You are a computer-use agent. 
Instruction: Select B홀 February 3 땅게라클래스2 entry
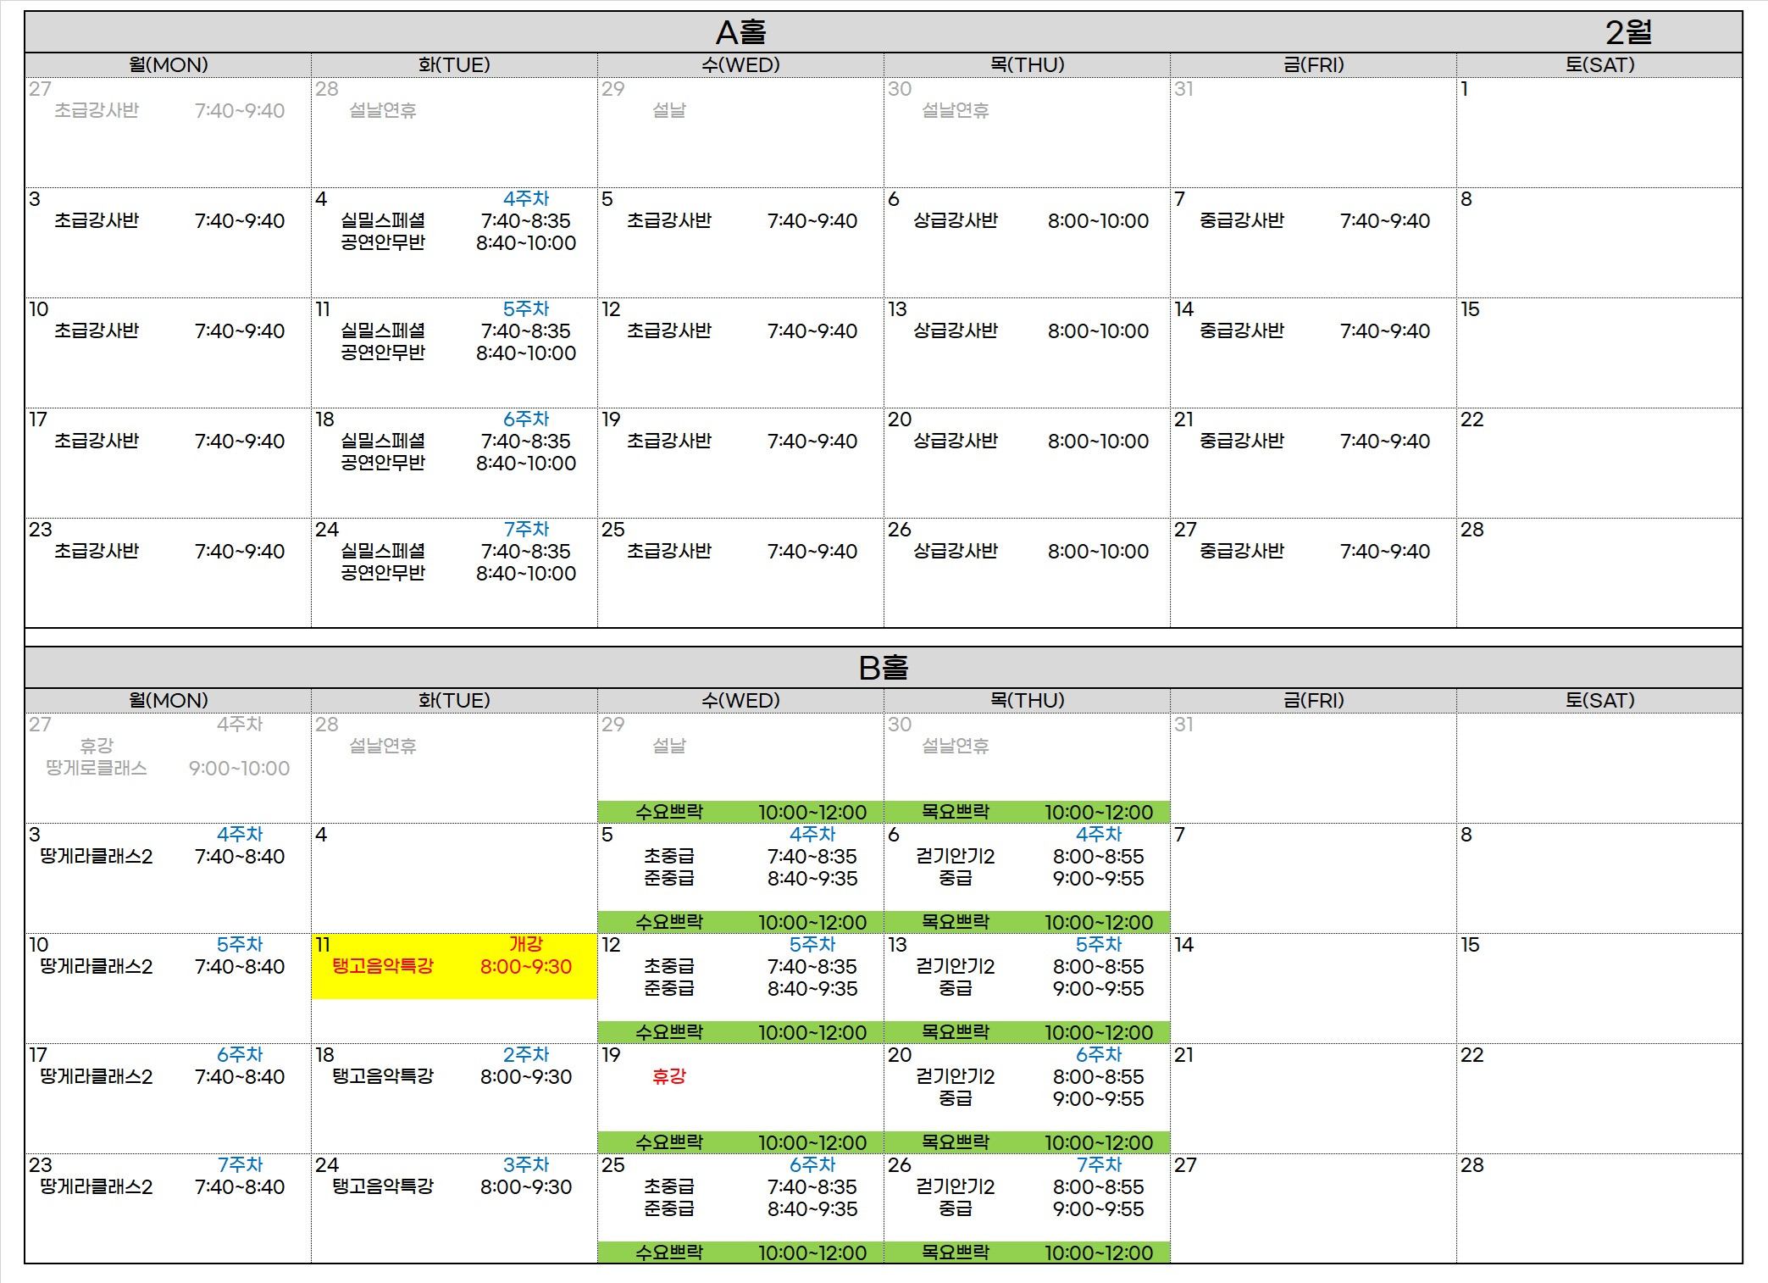[97, 857]
